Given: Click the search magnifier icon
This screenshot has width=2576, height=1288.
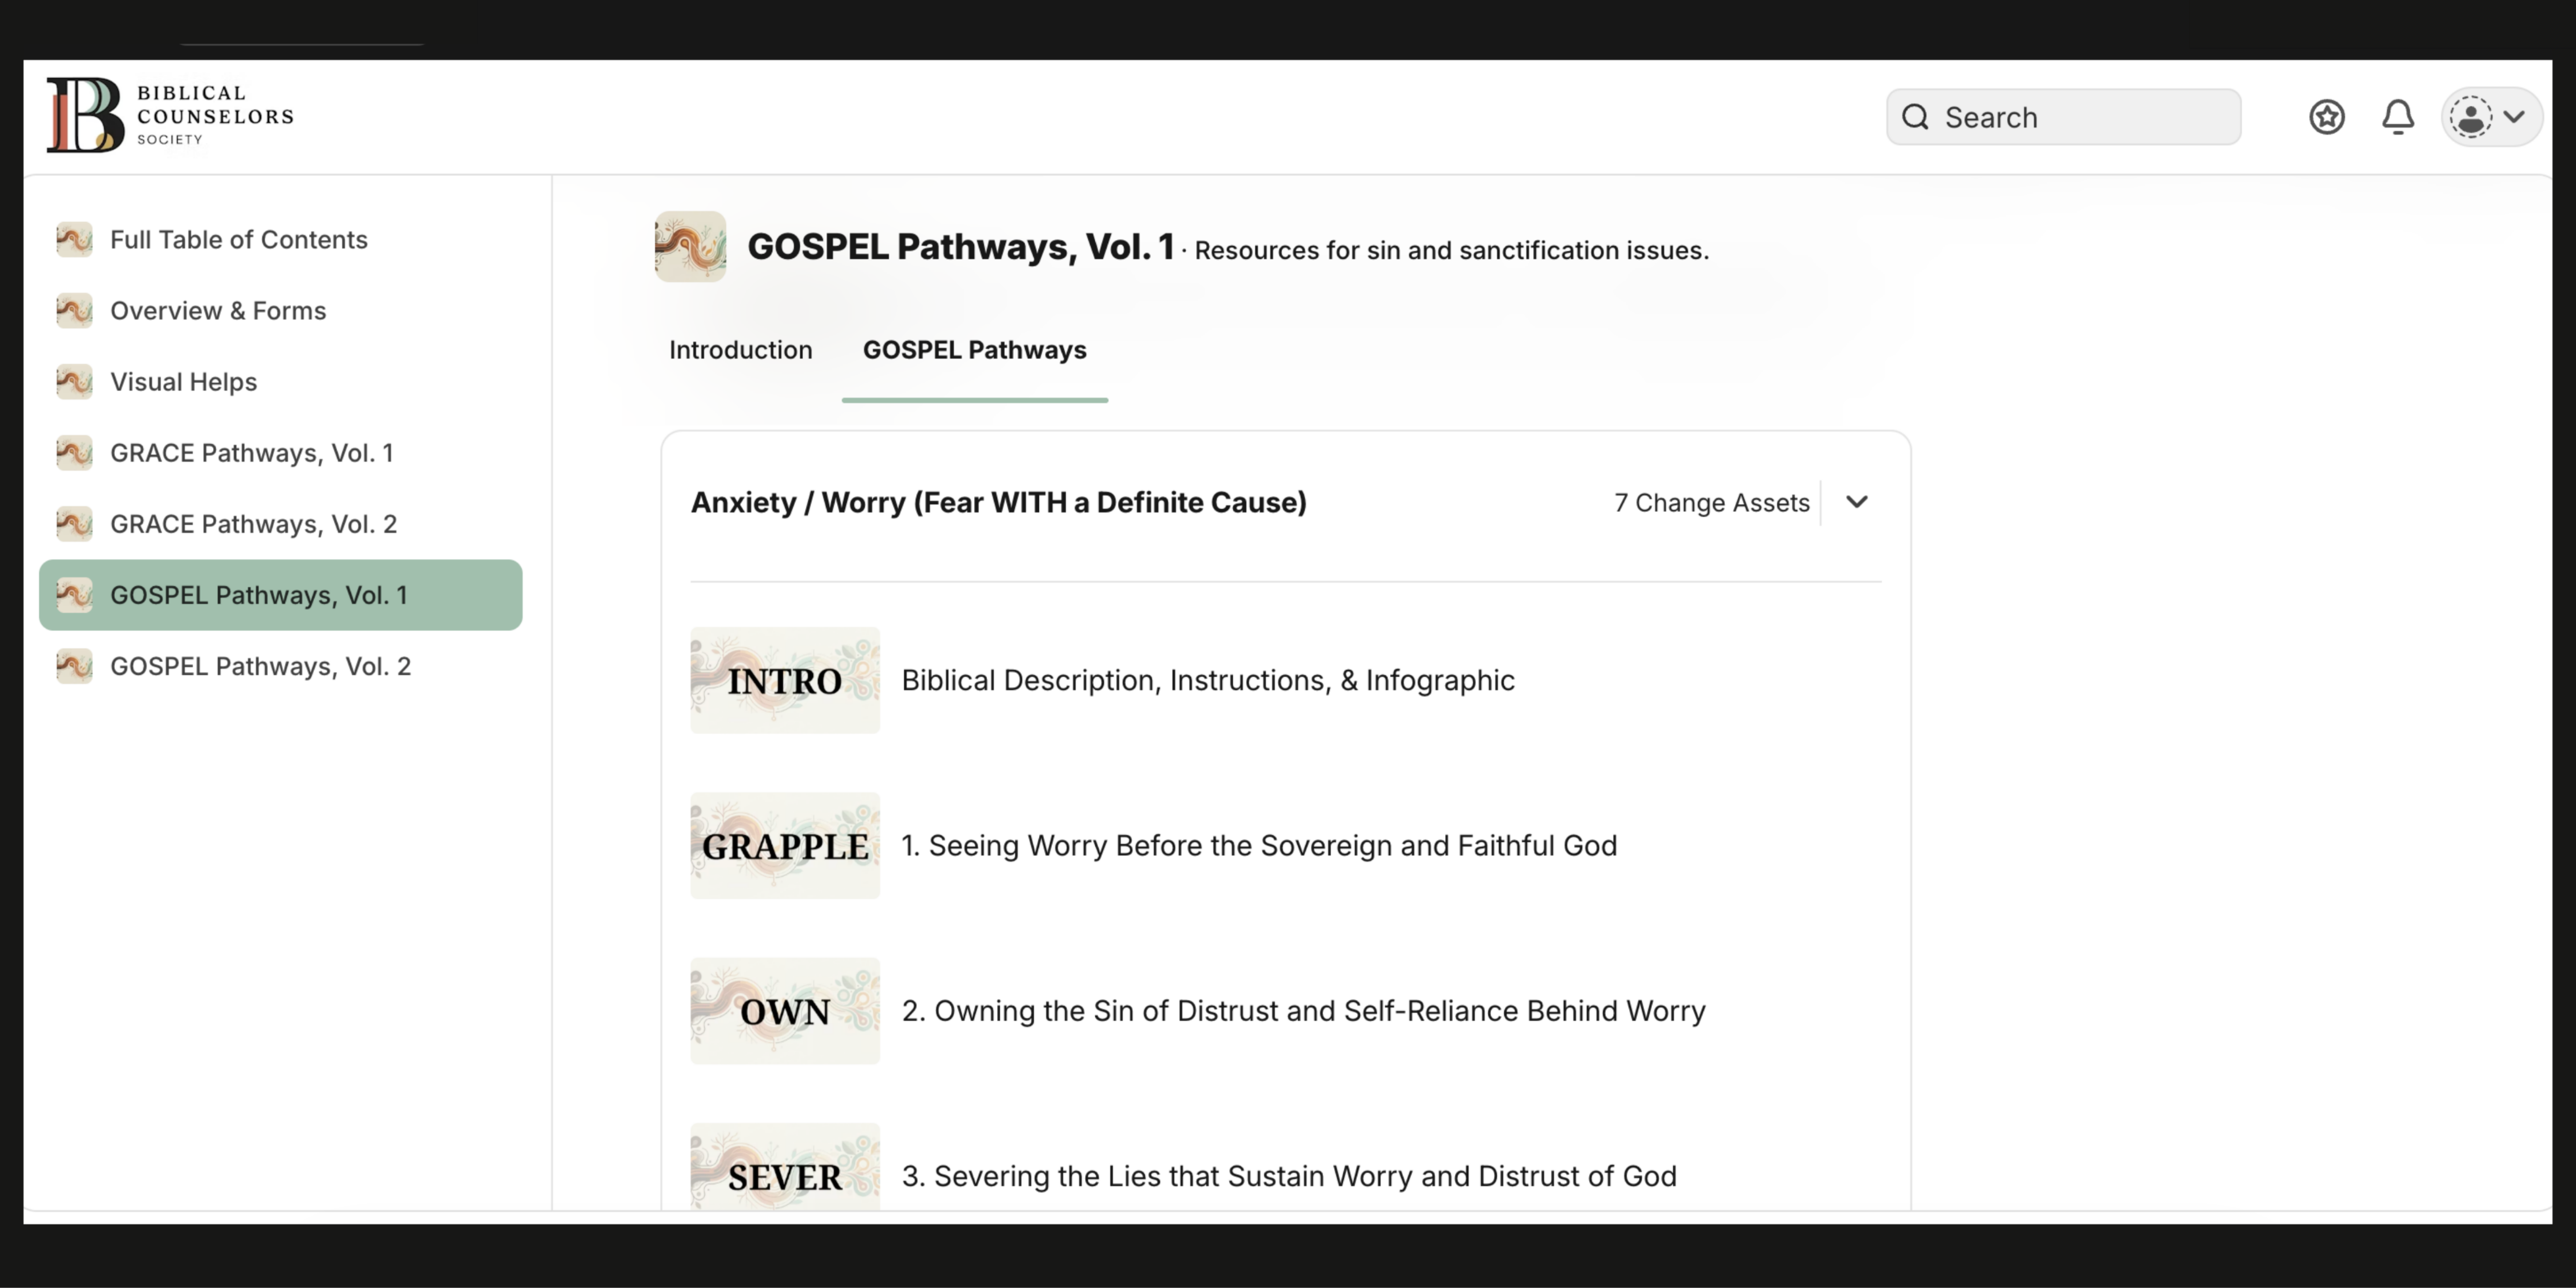Looking at the screenshot, I should click(x=1915, y=116).
